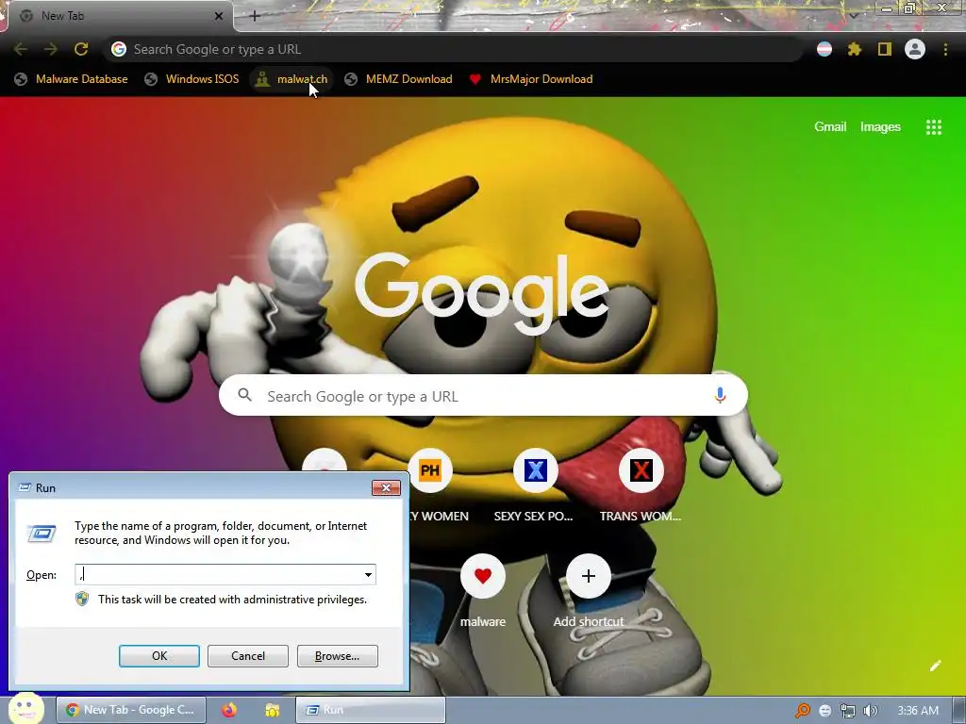The height and width of the screenshot is (724, 966).
Task: Start voice search with microphone icon
Action: click(720, 395)
